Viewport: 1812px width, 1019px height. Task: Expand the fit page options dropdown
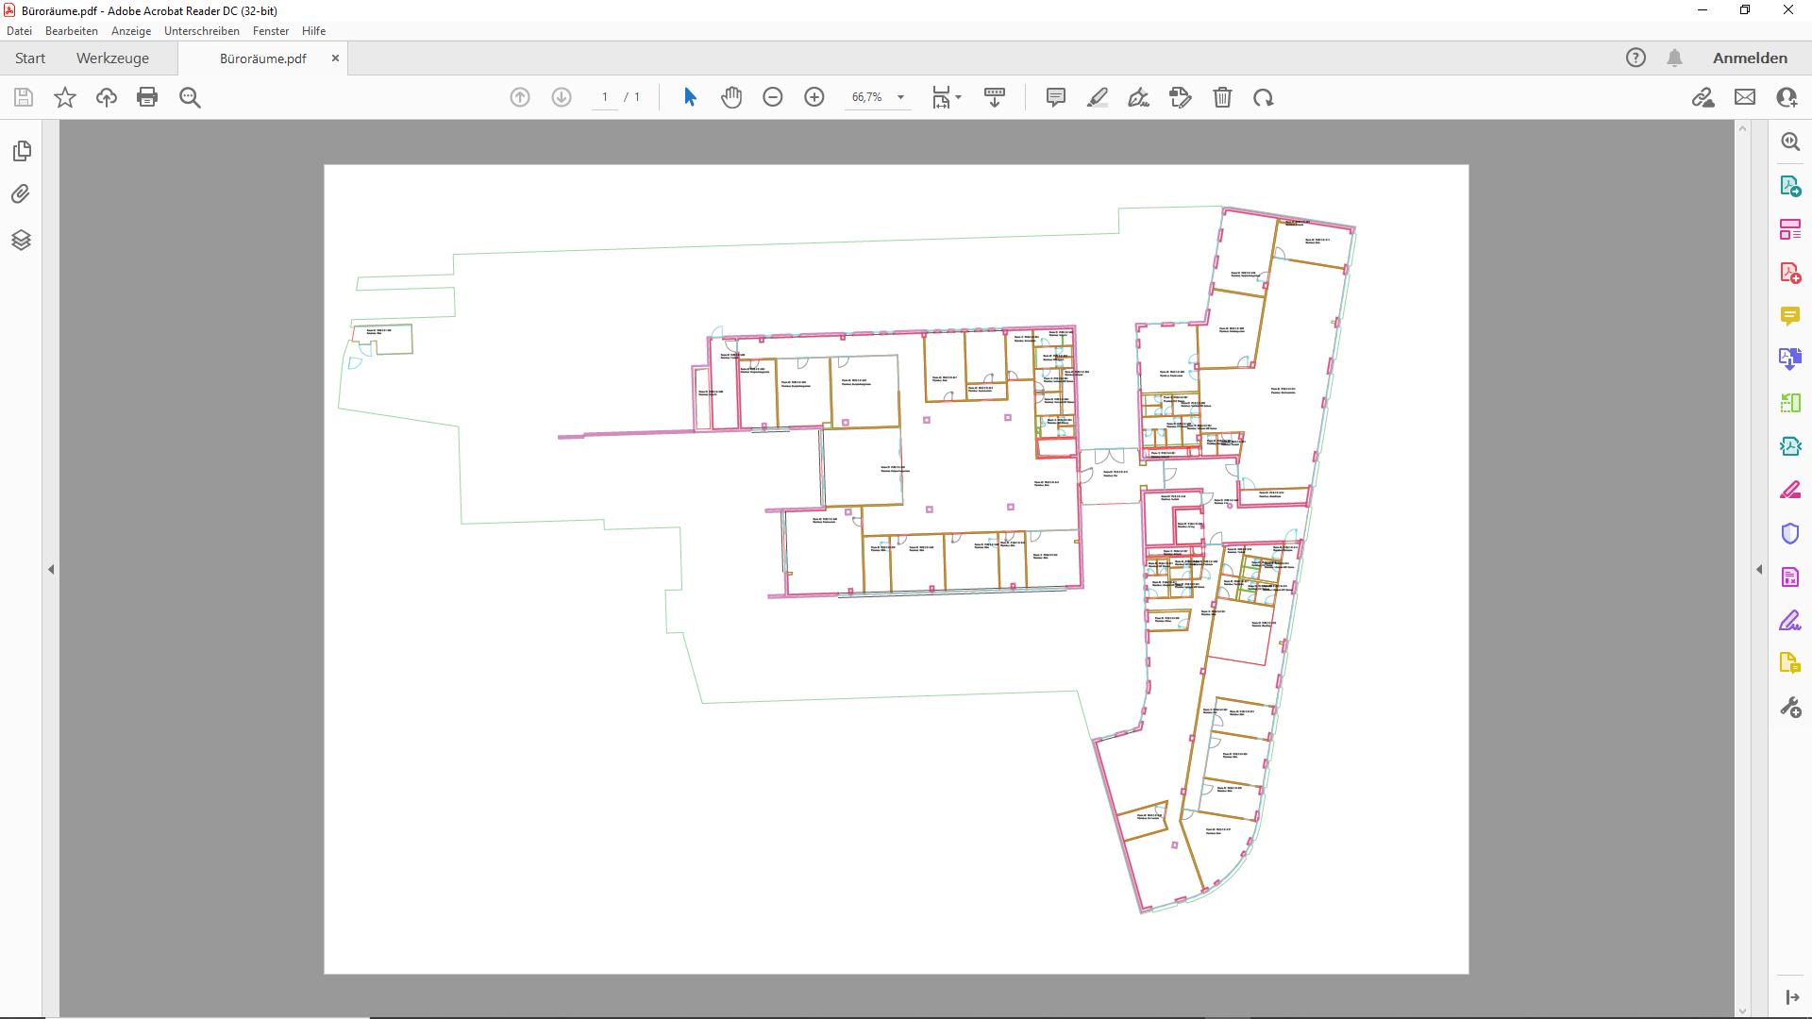958,97
